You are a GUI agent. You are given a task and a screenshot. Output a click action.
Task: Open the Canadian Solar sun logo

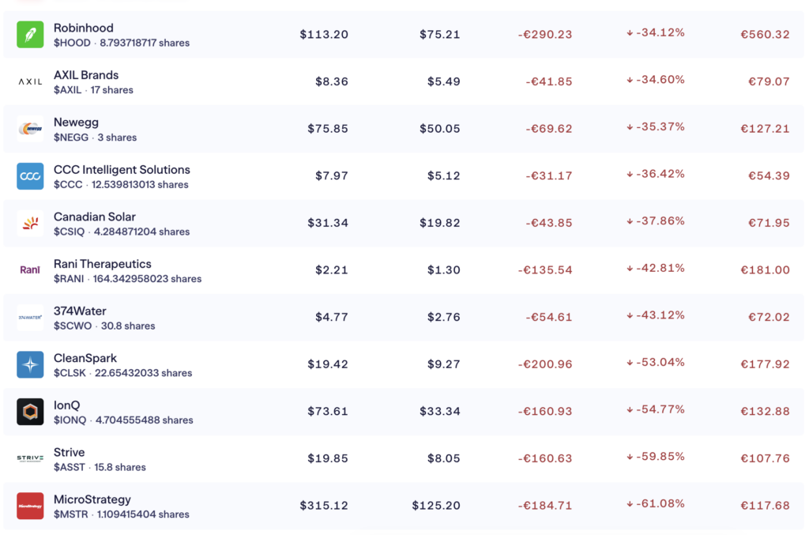click(30, 224)
